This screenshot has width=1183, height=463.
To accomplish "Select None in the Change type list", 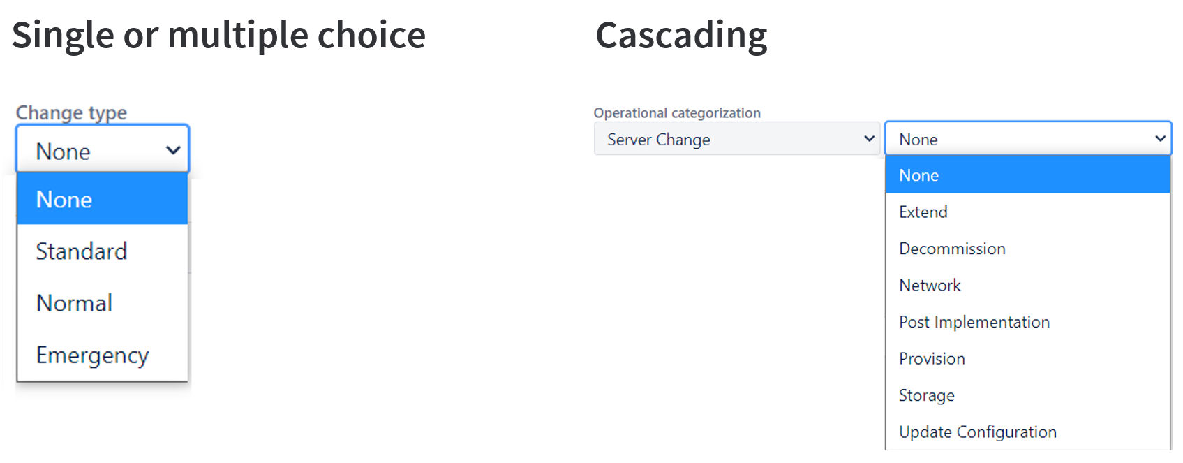I will [x=64, y=199].
